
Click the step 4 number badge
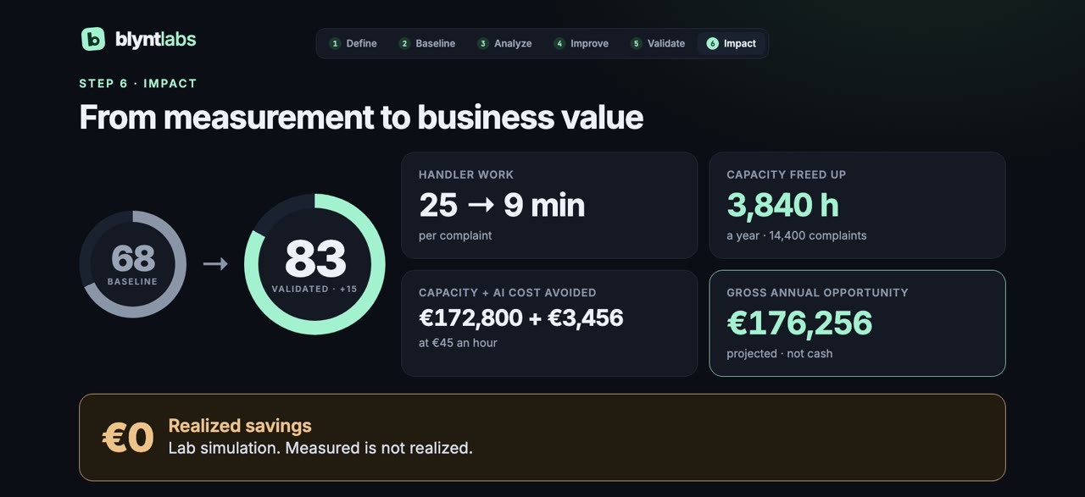click(x=559, y=43)
